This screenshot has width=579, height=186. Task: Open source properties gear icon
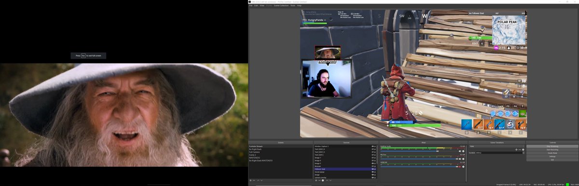[x=323, y=181]
